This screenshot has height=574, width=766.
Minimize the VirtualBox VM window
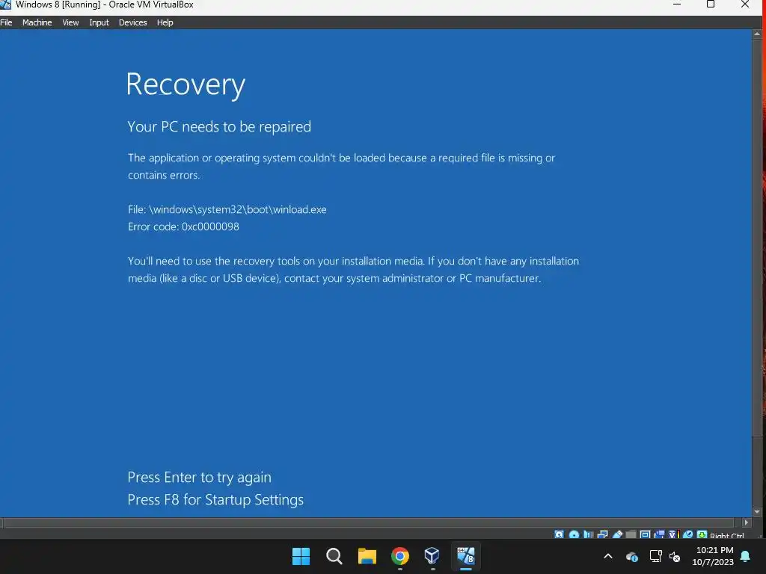coord(677,4)
